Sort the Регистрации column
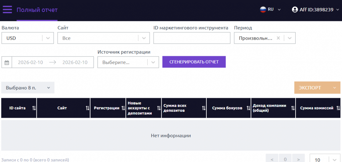The height and width of the screenshot is (162, 342). [x=123, y=108]
